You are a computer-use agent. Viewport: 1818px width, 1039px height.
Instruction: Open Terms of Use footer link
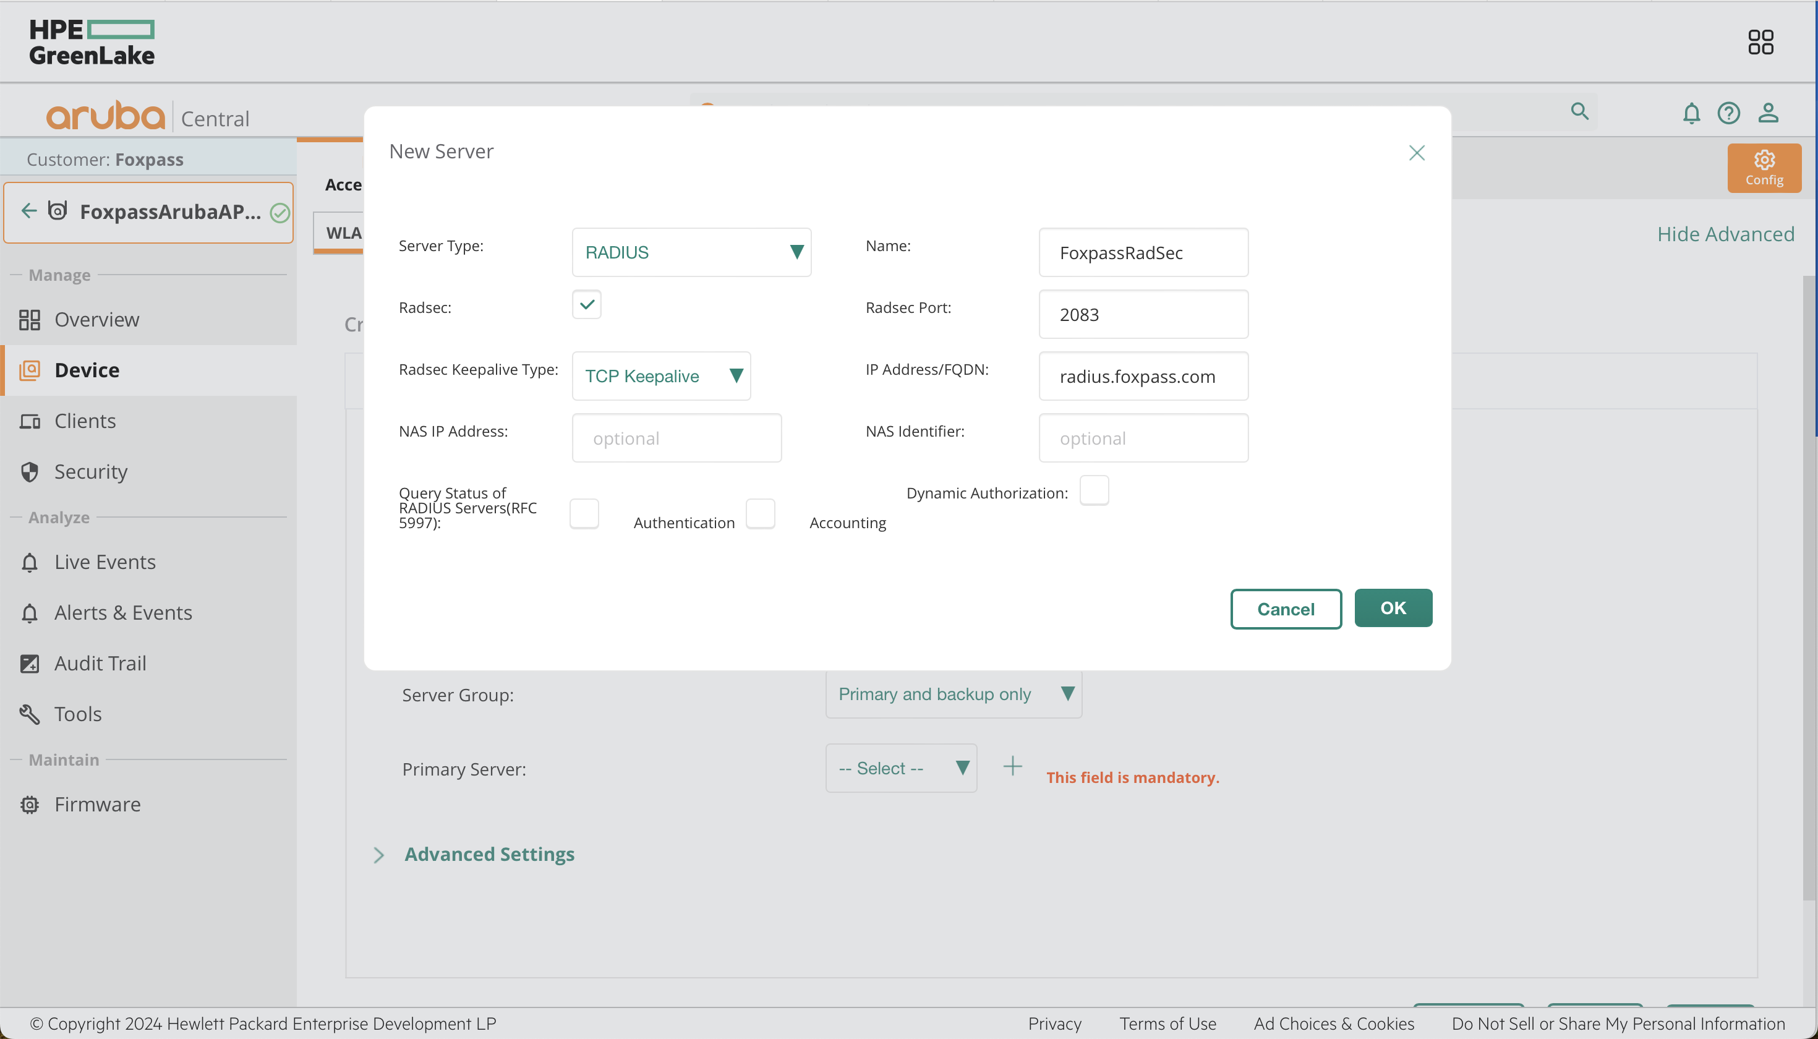pyautogui.click(x=1167, y=1024)
